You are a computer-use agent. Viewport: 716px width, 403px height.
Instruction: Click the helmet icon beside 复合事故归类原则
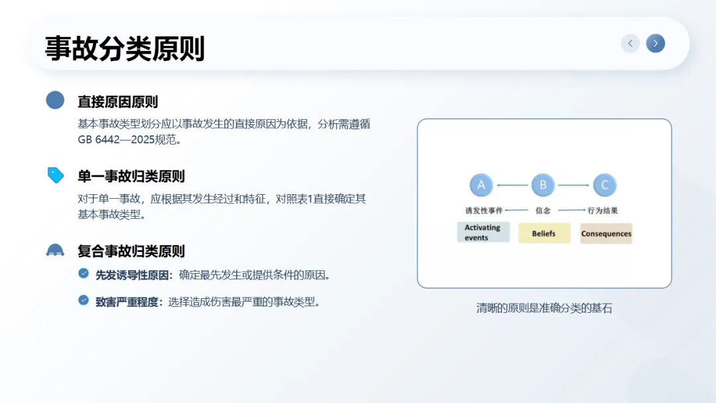click(55, 250)
